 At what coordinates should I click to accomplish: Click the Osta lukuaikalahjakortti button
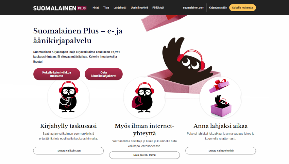coord(104,74)
